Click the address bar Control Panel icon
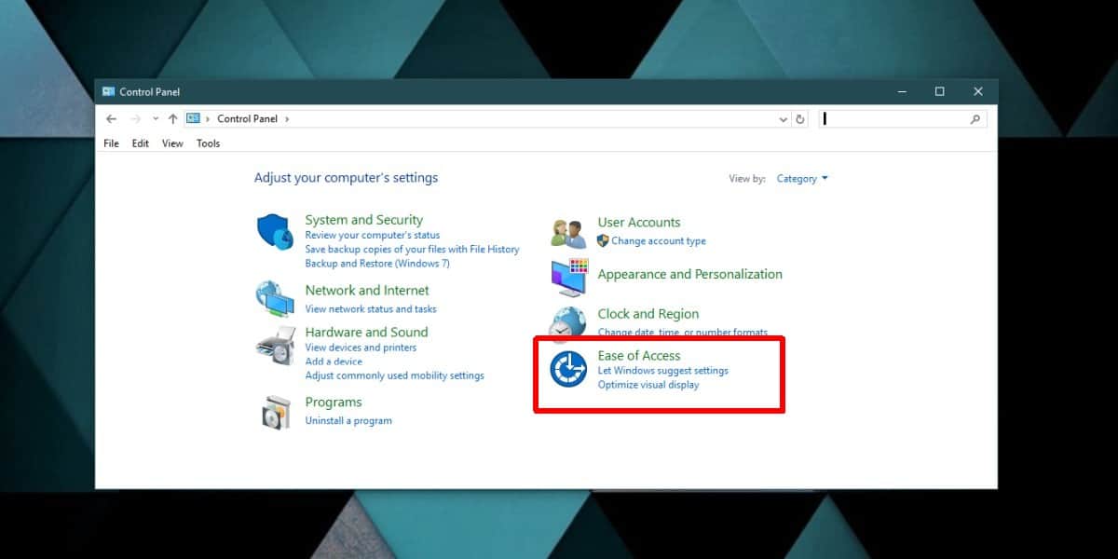1118x559 pixels. pos(193,118)
